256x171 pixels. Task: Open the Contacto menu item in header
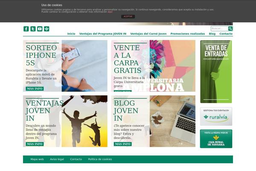[x=226, y=34]
